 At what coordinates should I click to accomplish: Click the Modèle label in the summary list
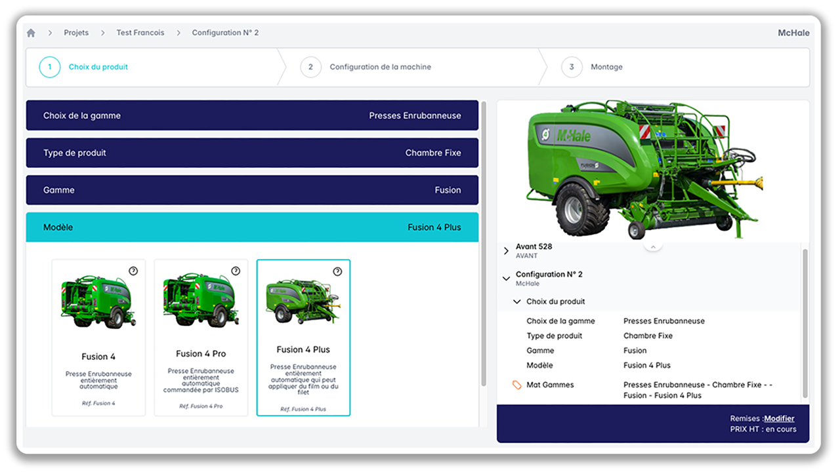pos(539,365)
